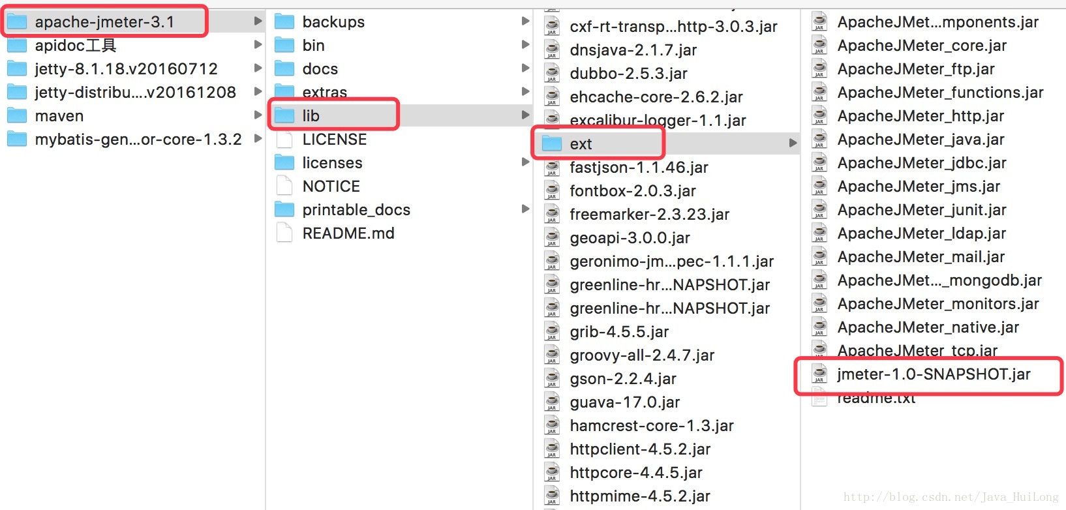The height and width of the screenshot is (510, 1066).
Task: Select the file name ApacheJMeter_mail.jar
Action: 921,257
